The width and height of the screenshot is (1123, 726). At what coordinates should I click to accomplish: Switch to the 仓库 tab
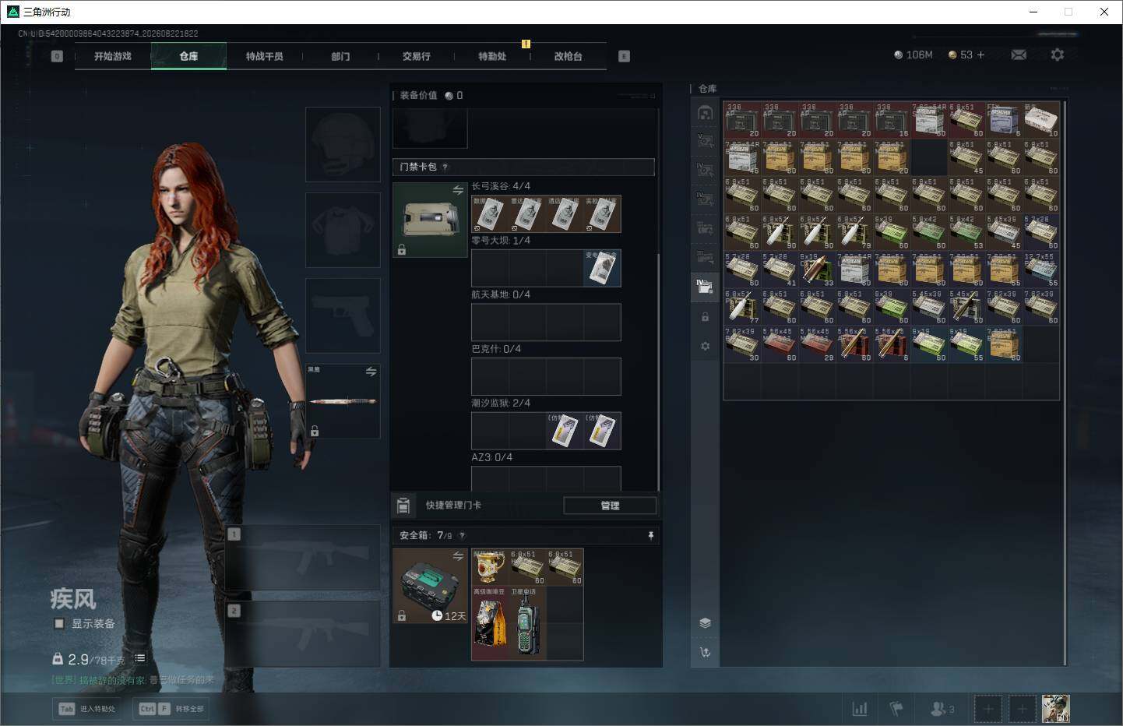click(x=188, y=56)
